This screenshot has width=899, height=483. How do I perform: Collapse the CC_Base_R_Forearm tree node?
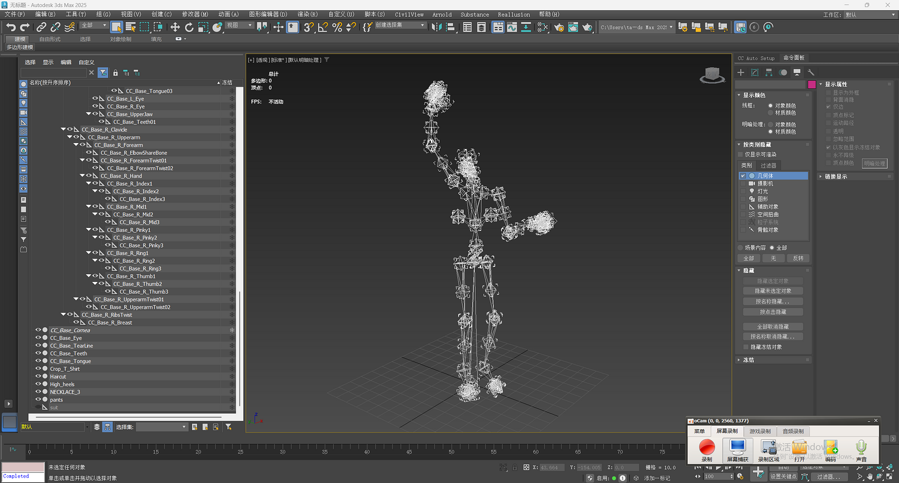(x=76, y=145)
